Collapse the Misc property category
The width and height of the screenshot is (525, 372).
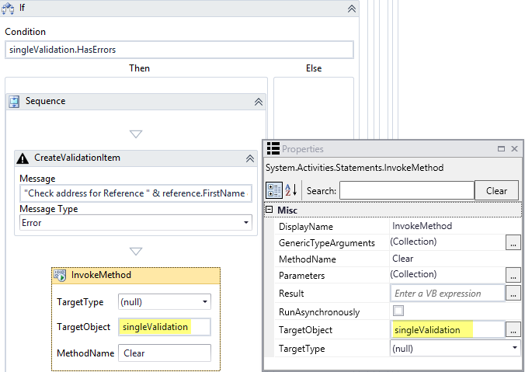pos(269,210)
